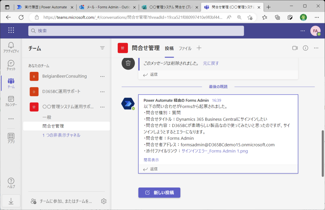325x210 pixels.
Task: Collapse message with 簡易表示 link
Action: 151,160
